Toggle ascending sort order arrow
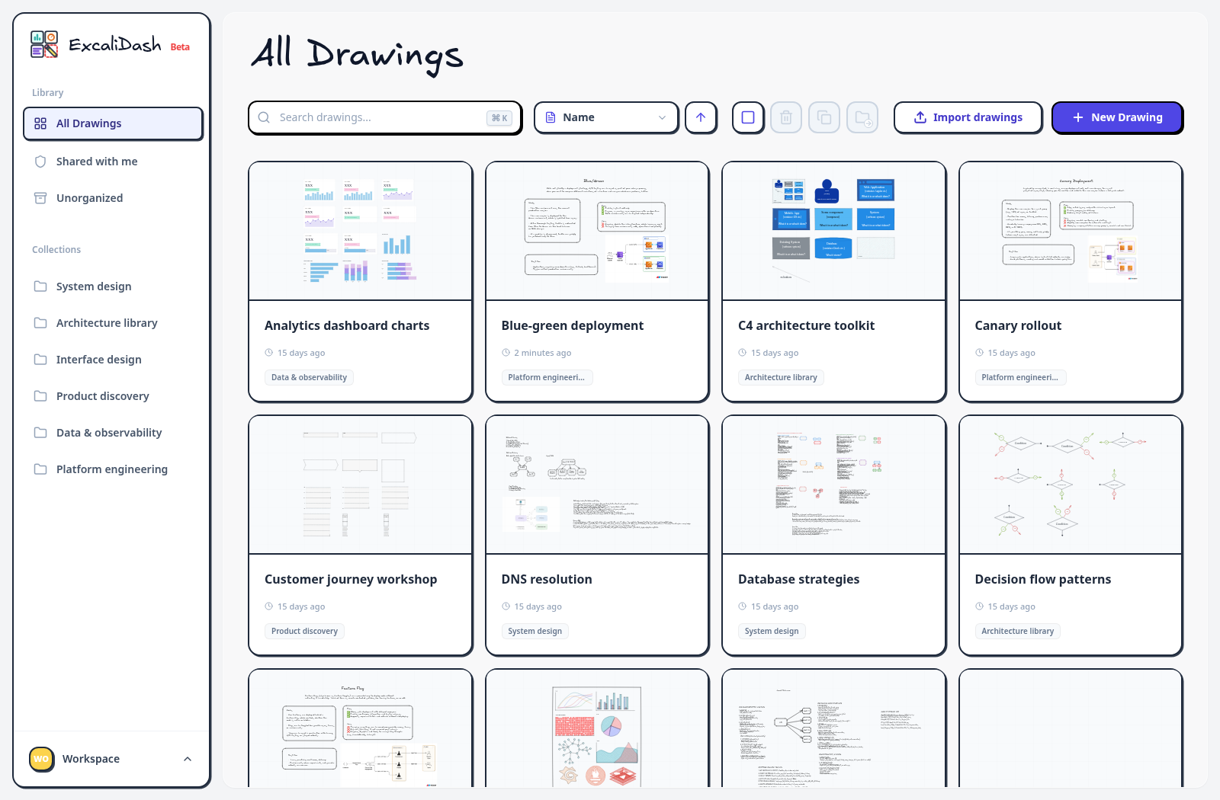Image resolution: width=1220 pixels, height=800 pixels. (x=701, y=117)
